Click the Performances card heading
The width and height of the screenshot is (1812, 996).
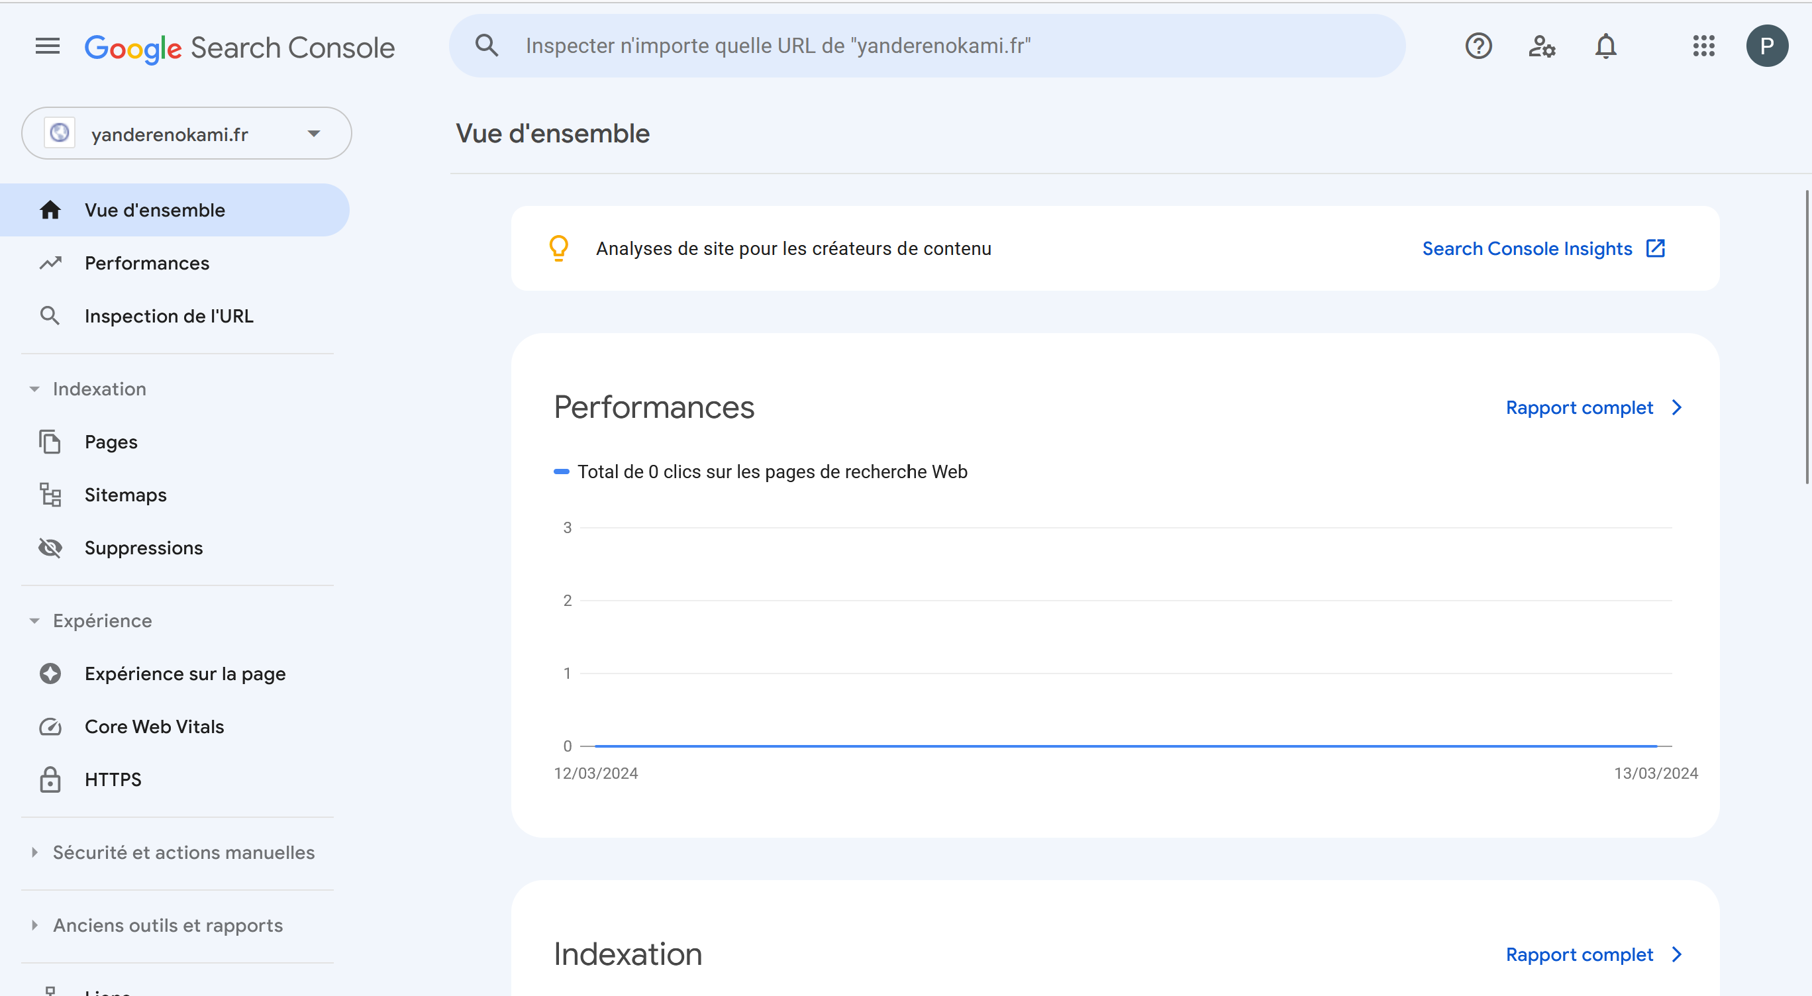[x=654, y=407]
